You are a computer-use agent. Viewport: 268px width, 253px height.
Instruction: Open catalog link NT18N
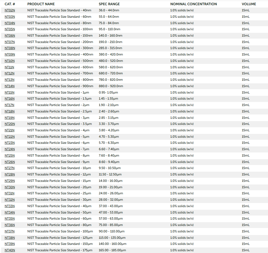pyautogui.click(x=10, y=111)
